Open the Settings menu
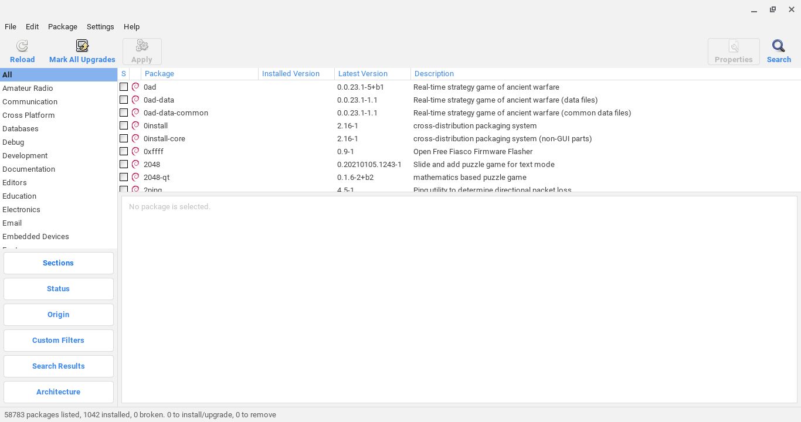The width and height of the screenshot is (801, 422). pyautogui.click(x=100, y=27)
